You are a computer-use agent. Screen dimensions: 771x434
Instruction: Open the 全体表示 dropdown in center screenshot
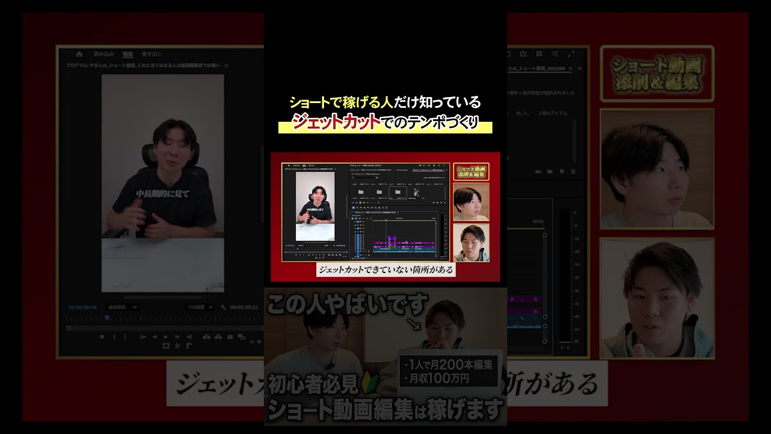[302, 245]
